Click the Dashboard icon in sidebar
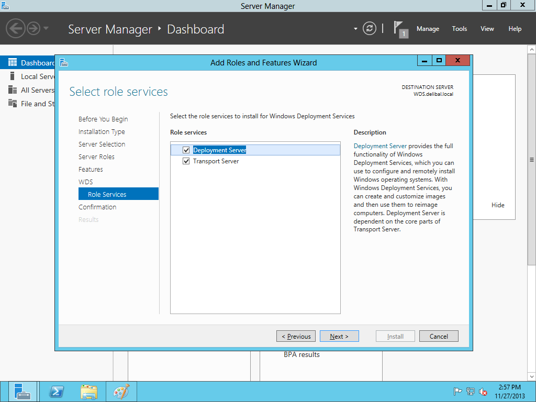This screenshot has width=536, height=402. (13, 63)
